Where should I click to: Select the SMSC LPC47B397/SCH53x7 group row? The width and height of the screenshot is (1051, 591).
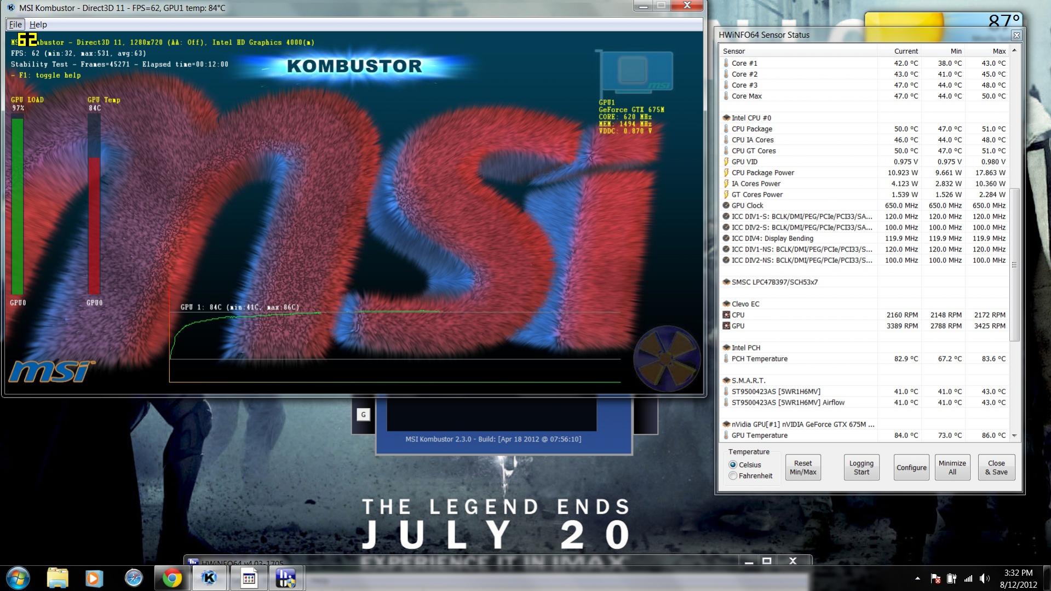[864, 282]
